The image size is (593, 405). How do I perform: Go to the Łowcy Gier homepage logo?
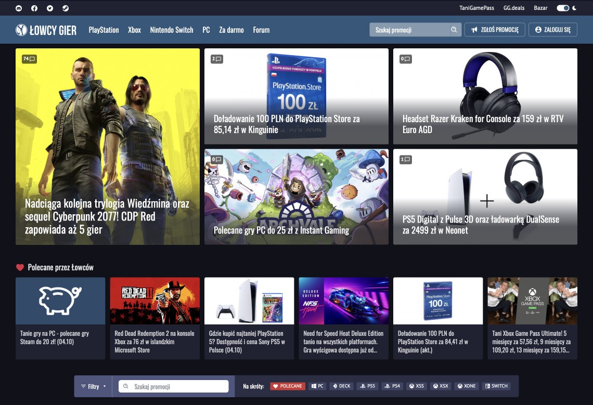[x=46, y=30]
